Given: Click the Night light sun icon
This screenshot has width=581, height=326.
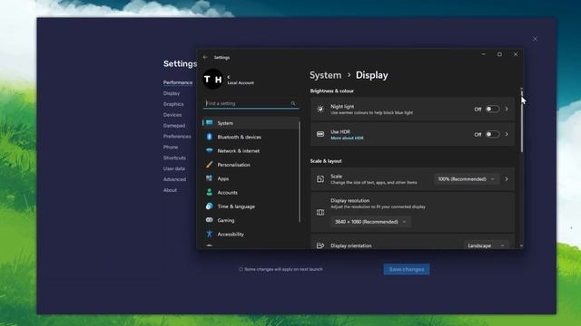Looking at the screenshot, I should point(320,109).
